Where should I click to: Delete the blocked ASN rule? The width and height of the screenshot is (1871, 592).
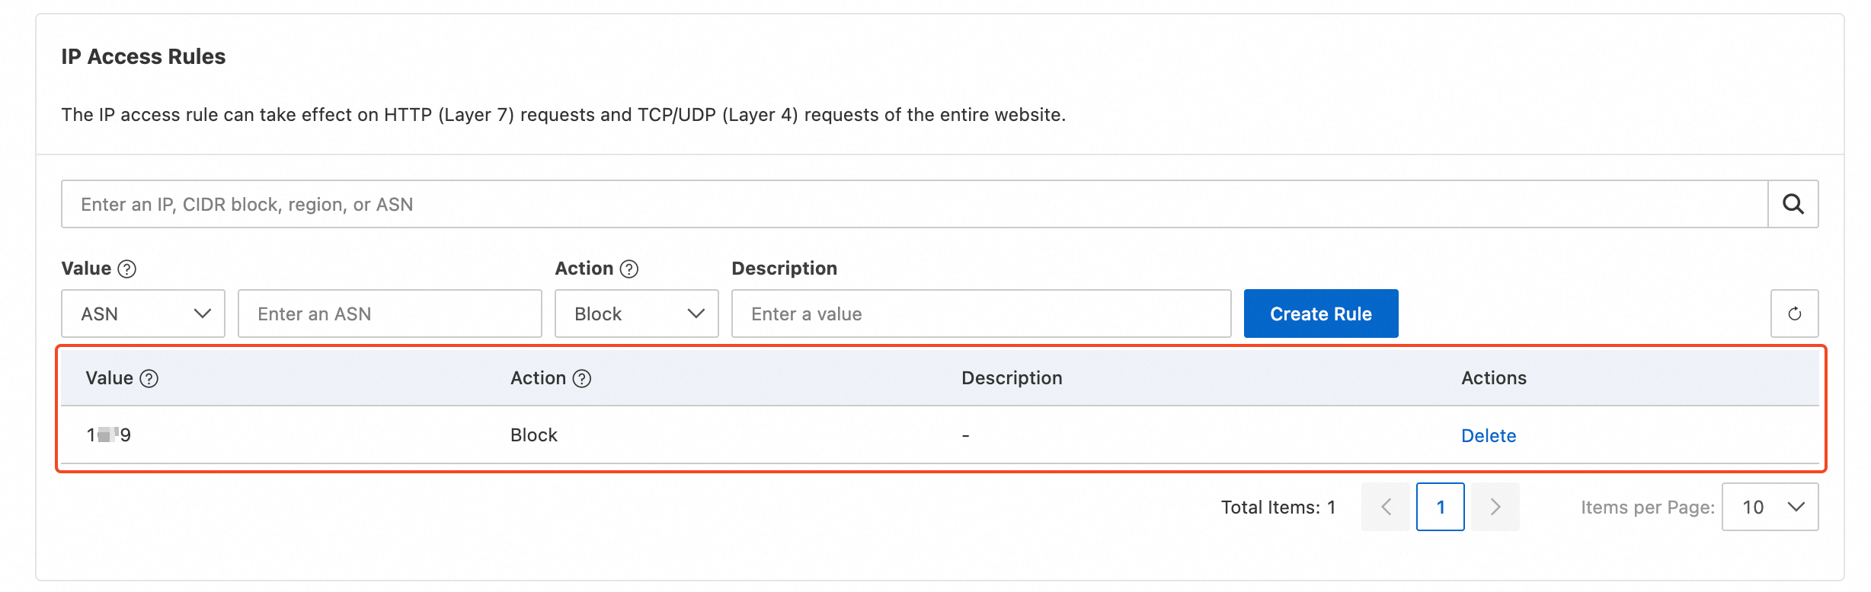pyautogui.click(x=1489, y=435)
